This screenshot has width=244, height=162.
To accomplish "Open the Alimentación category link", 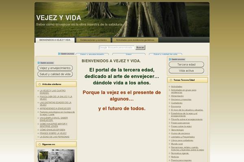I will [177, 96].
